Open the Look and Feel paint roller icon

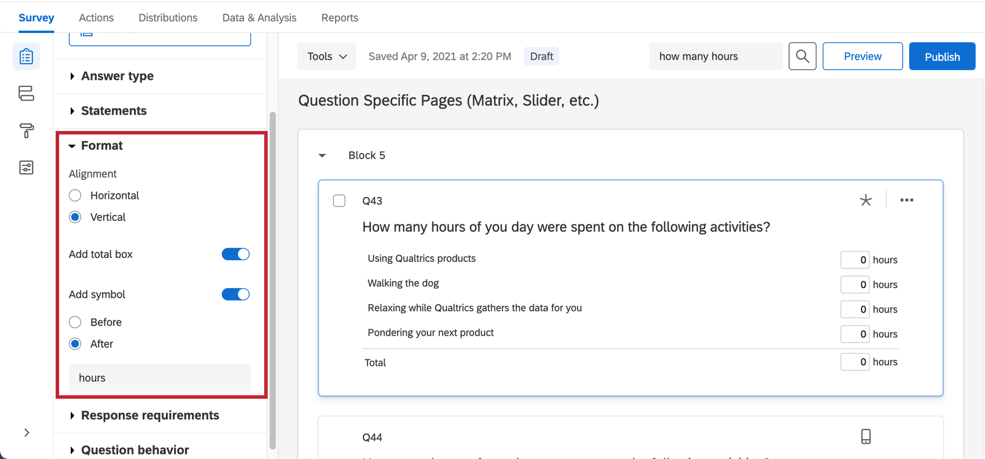coord(26,130)
